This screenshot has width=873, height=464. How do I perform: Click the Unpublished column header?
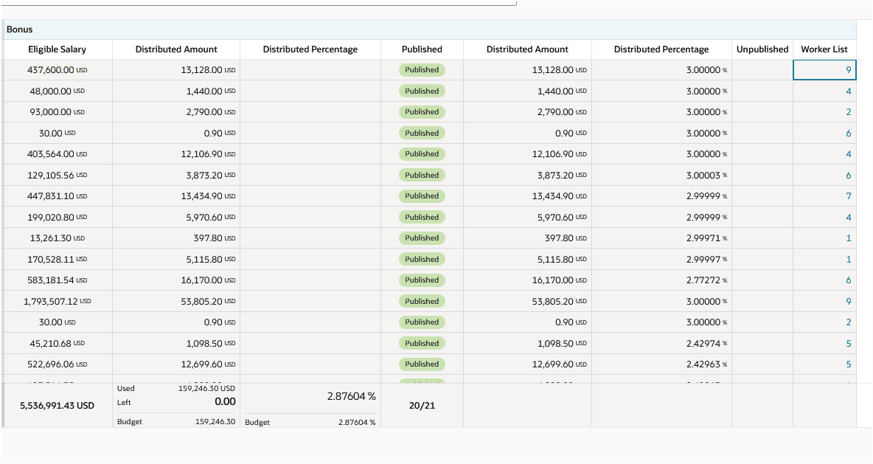[x=762, y=49]
